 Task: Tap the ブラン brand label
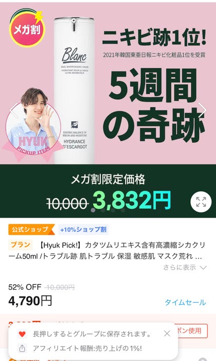20,245
